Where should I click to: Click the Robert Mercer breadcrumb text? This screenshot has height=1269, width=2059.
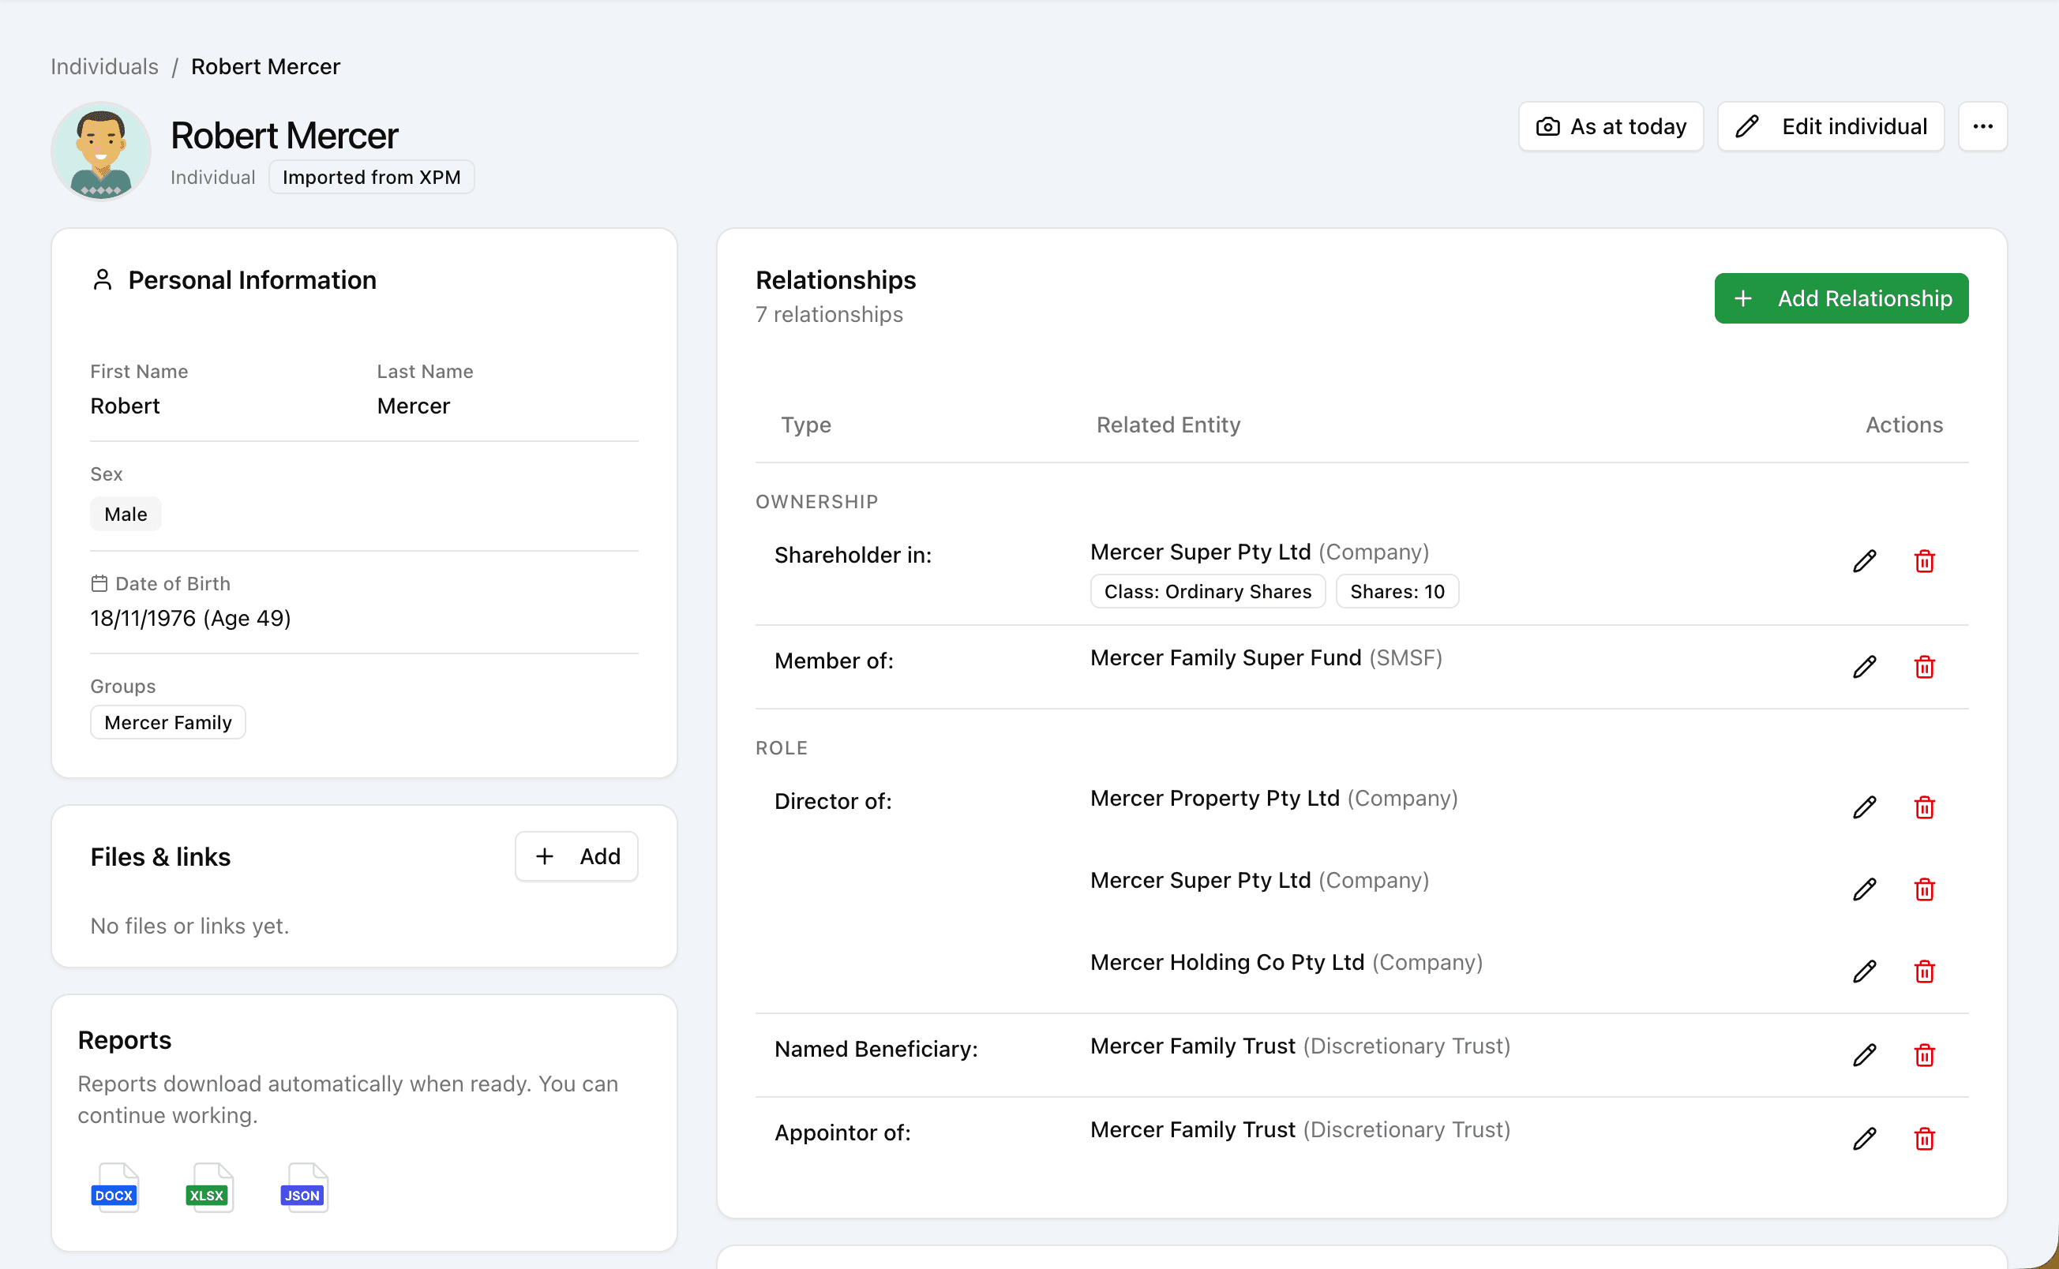pyautogui.click(x=265, y=66)
